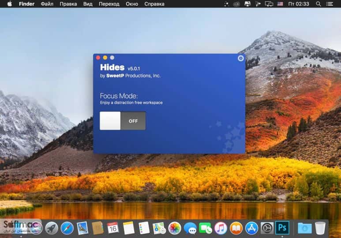Screen dimensions: 341x238
Task: Open iBooks from the Dock
Action: [236, 228]
